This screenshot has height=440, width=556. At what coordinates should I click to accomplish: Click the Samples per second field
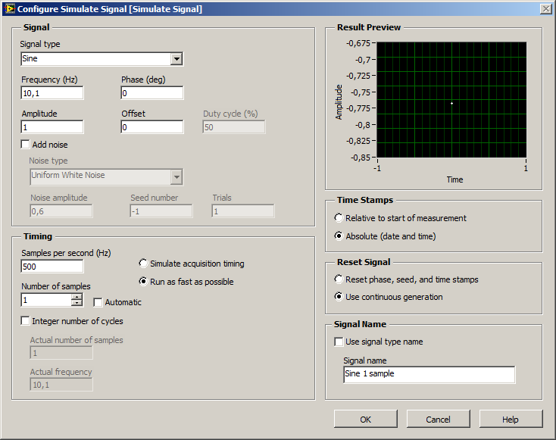52,267
